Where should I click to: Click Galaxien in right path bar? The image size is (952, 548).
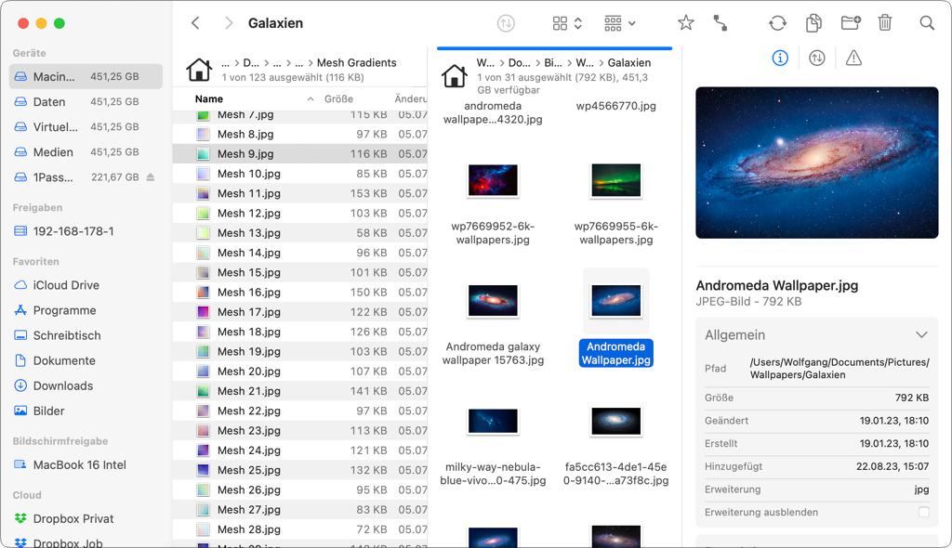[629, 62]
